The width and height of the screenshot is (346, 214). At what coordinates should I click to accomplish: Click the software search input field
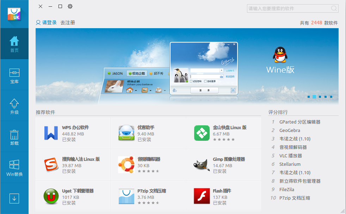(x=288, y=8)
